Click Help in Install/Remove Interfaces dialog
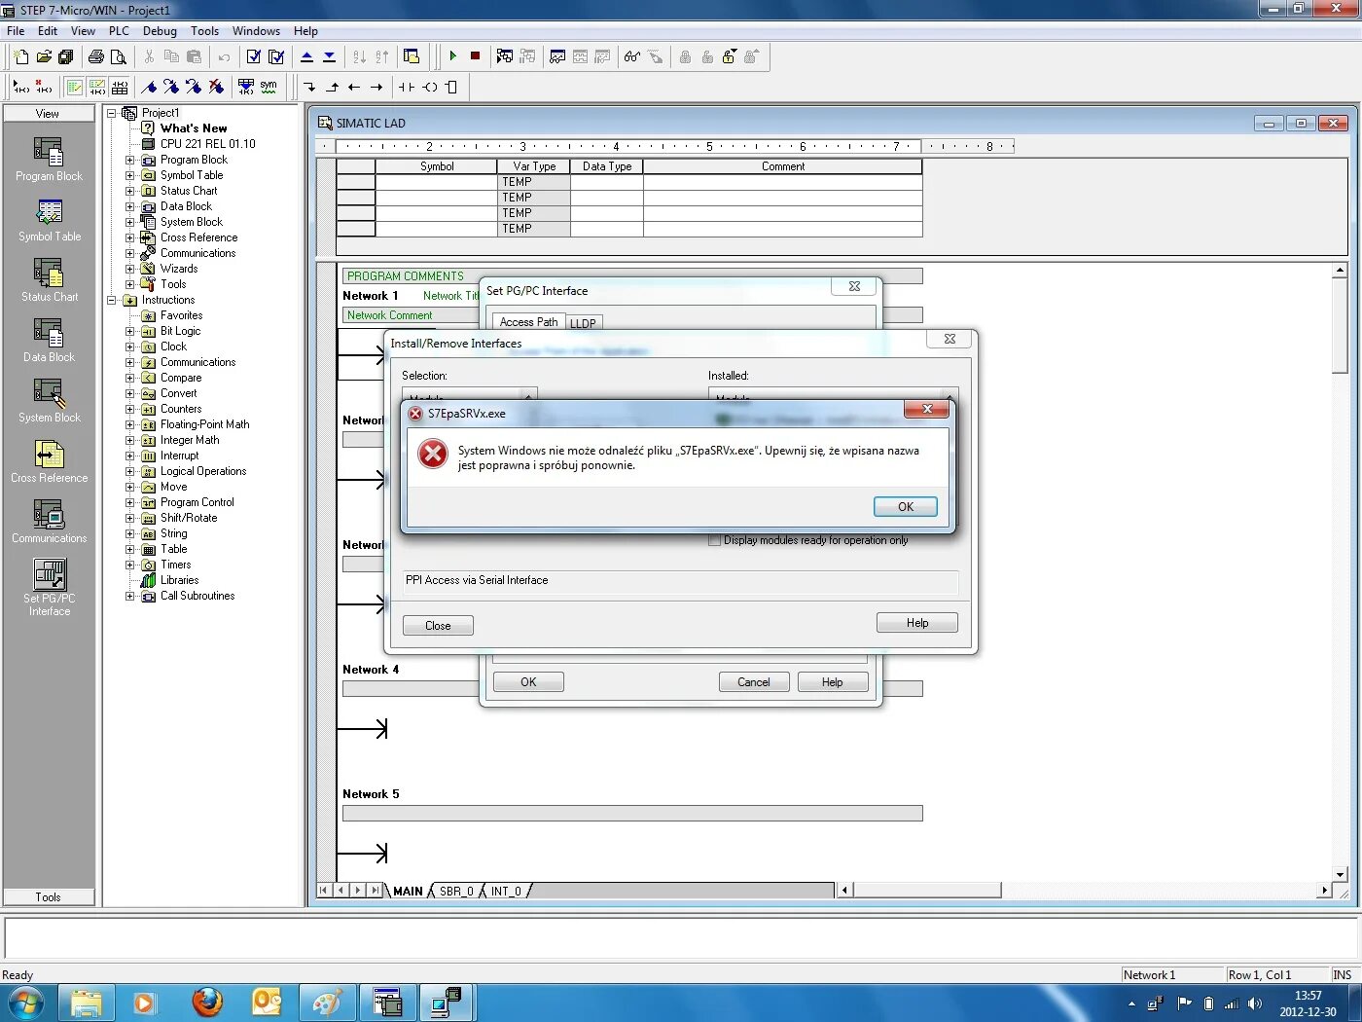Viewport: 1362px width, 1022px height. (917, 623)
